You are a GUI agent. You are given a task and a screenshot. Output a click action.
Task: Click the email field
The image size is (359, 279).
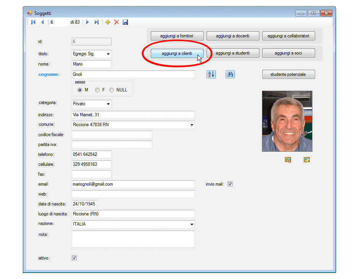pos(133,184)
